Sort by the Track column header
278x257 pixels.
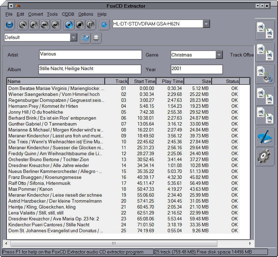pyautogui.click(x=117, y=81)
